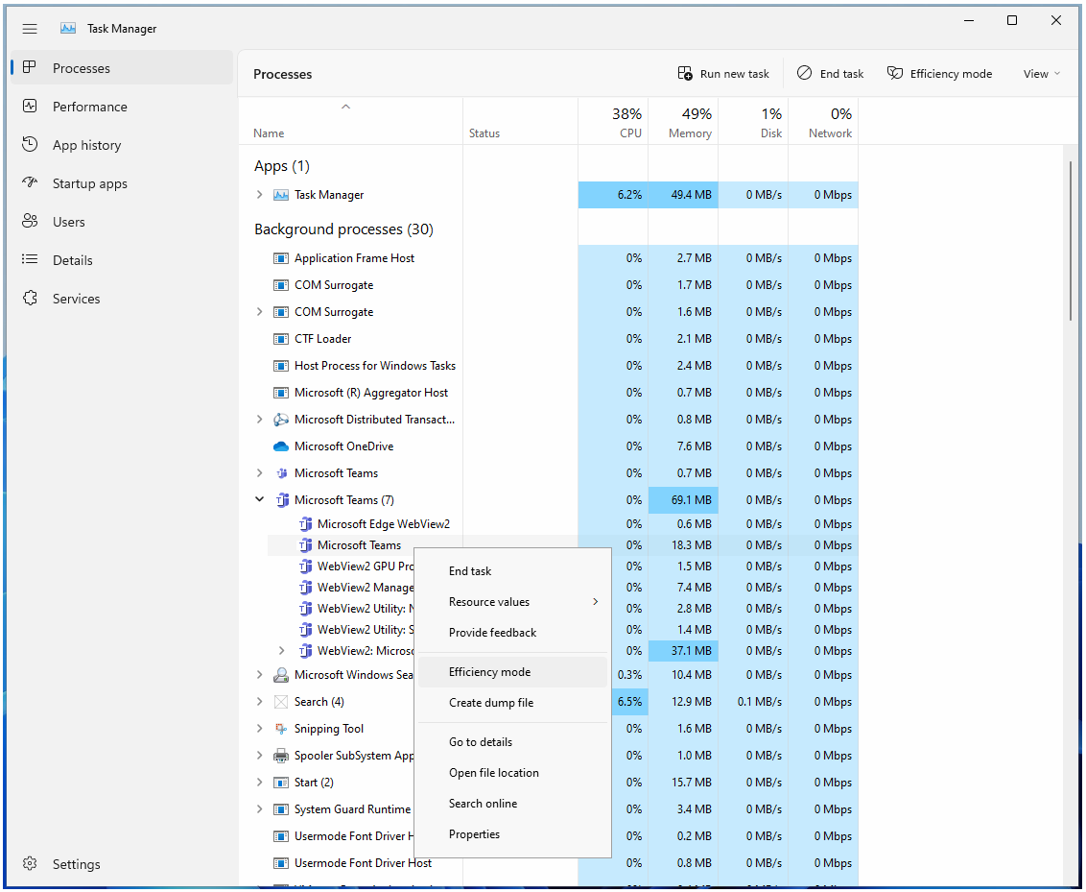1086x892 pixels.
Task: Sort by the Name column header
Action: [x=350, y=122]
